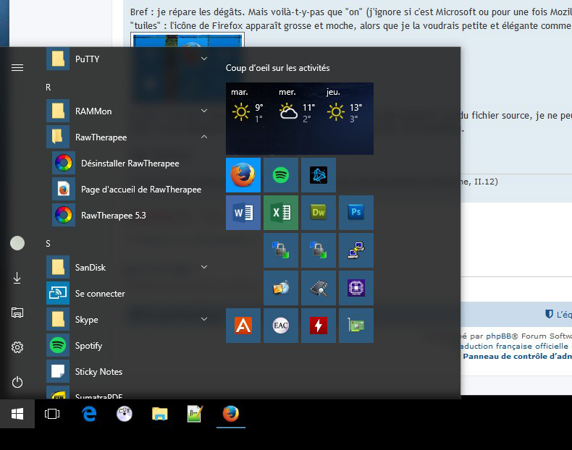Open Settings gear in Start sidebar
The height and width of the screenshot is (450, 572).
(17, 347)
